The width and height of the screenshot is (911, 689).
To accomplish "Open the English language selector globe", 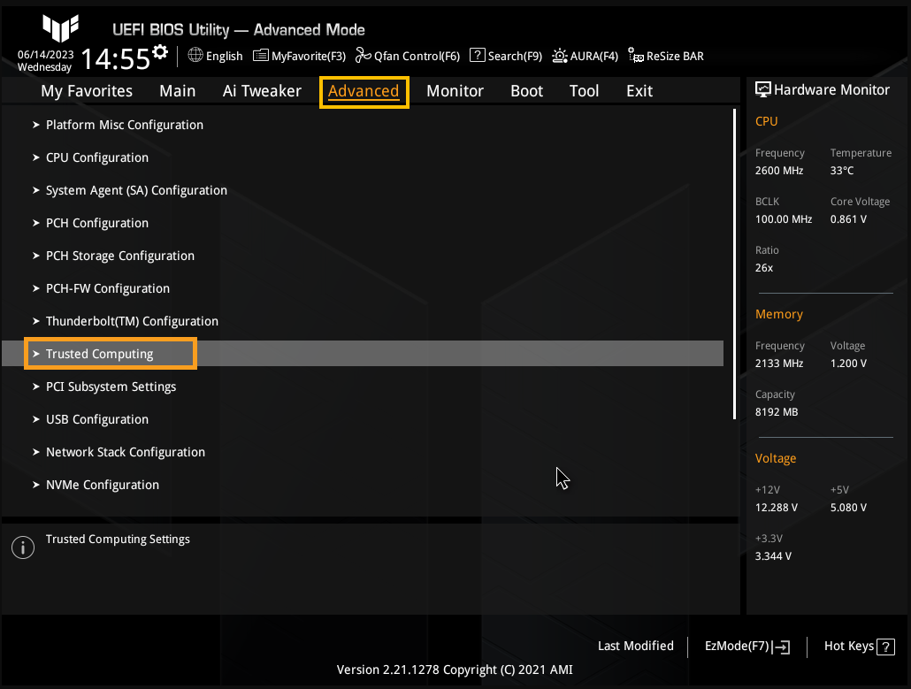I will pyautogui.click(x=195, y=55).
